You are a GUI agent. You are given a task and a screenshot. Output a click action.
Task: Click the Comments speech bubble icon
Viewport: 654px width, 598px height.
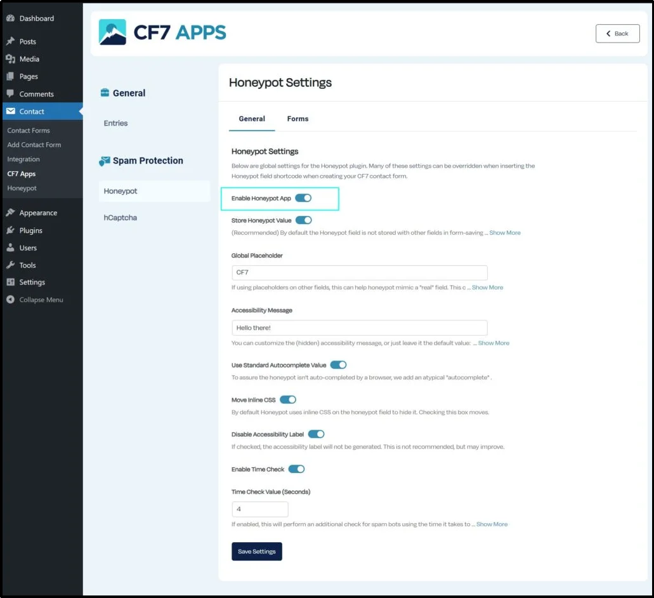tap(10, 93)
